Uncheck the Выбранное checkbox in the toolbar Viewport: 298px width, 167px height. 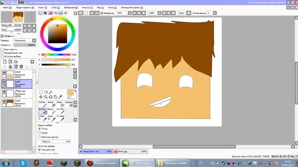tap(102, 13)
